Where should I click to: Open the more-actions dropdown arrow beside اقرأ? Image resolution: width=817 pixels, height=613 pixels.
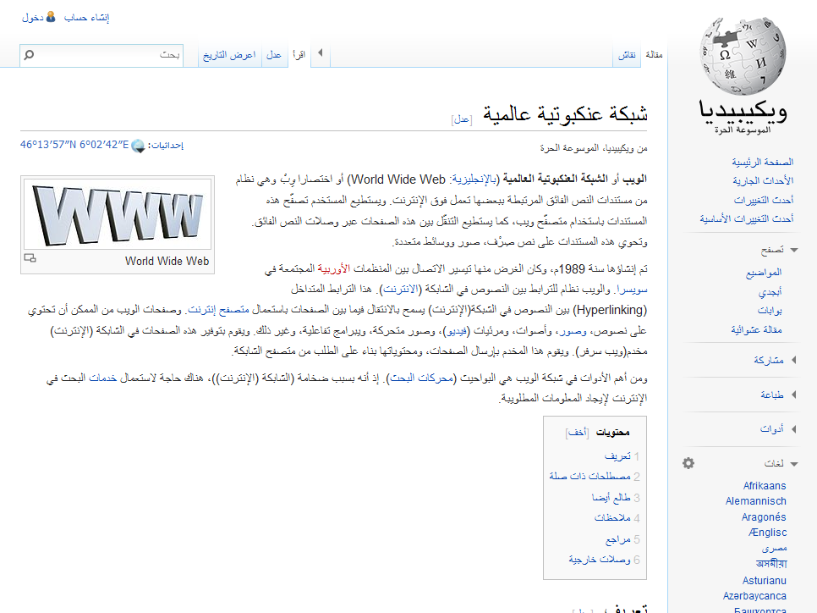pos(321,52)
